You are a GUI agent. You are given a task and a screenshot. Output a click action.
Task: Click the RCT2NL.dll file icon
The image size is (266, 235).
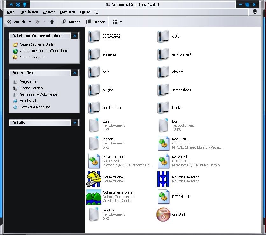[x=163, y=197]
